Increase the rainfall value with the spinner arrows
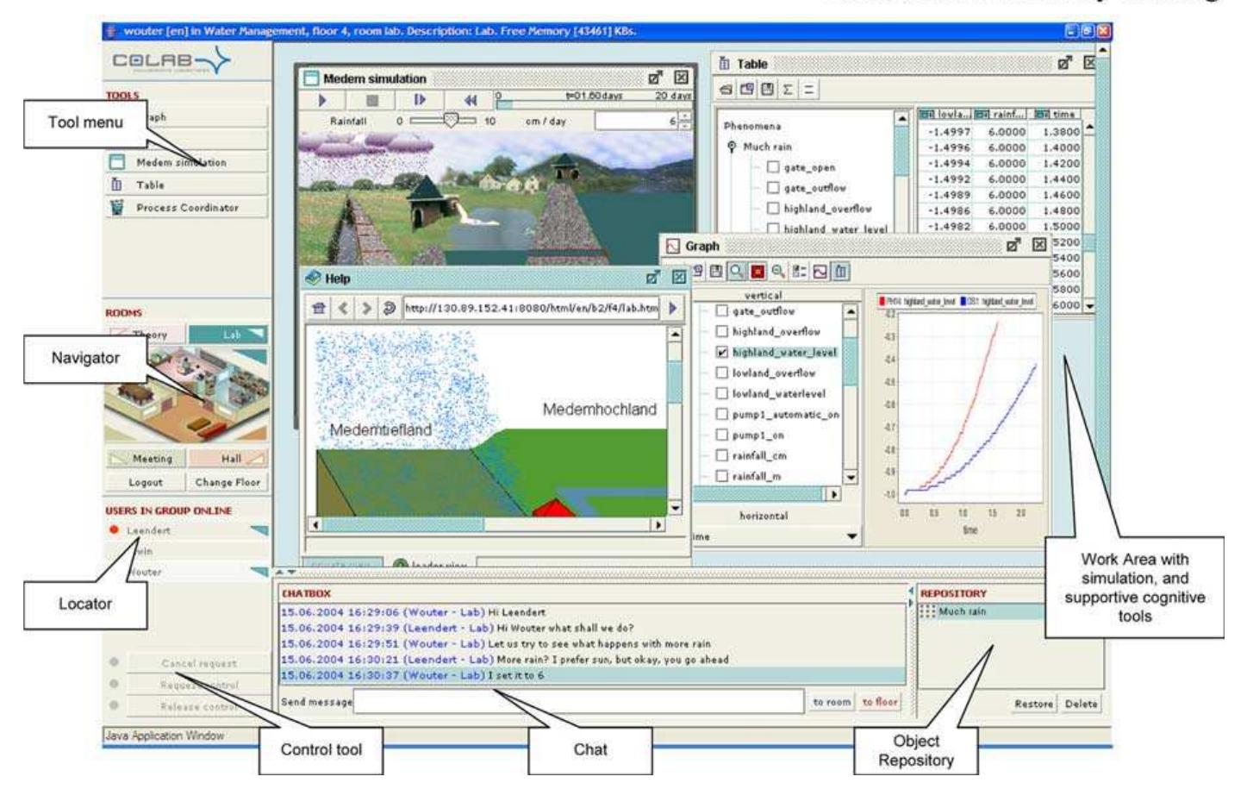Screen dimensions: 1247x789 click(x=685, y=116)
